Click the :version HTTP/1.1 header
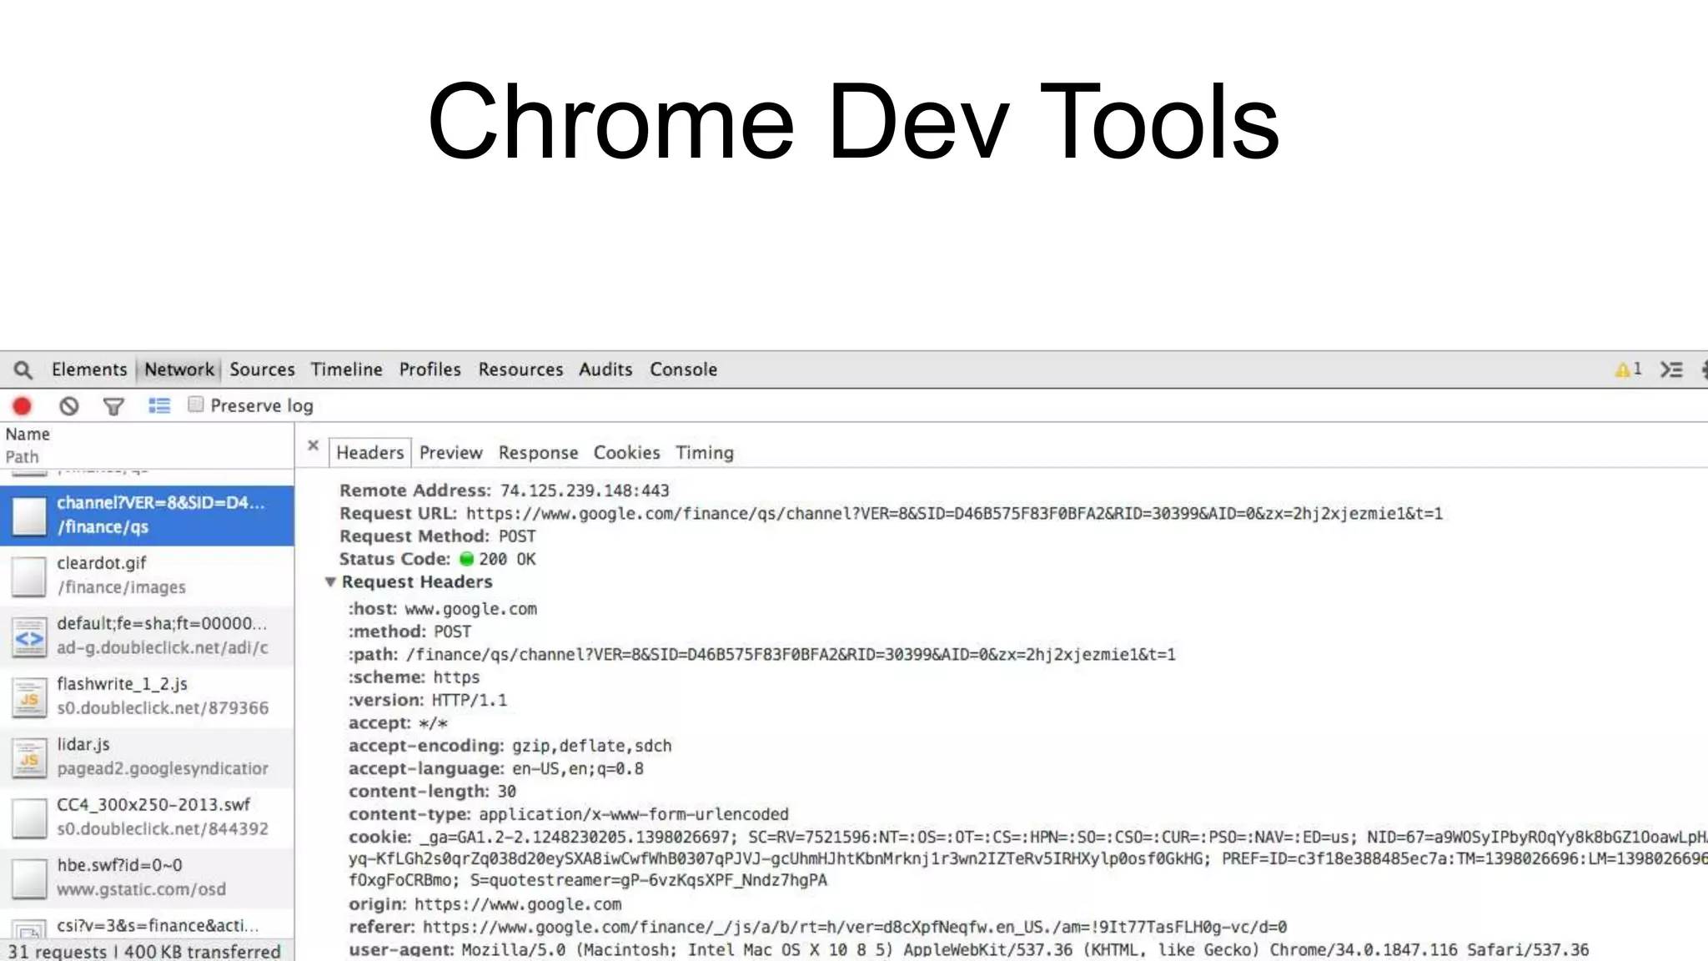 (x=428, y=700)
